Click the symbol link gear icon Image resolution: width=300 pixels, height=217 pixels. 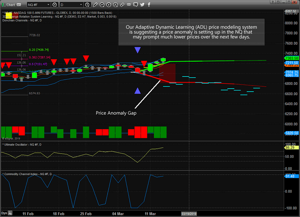pos(54,5)
